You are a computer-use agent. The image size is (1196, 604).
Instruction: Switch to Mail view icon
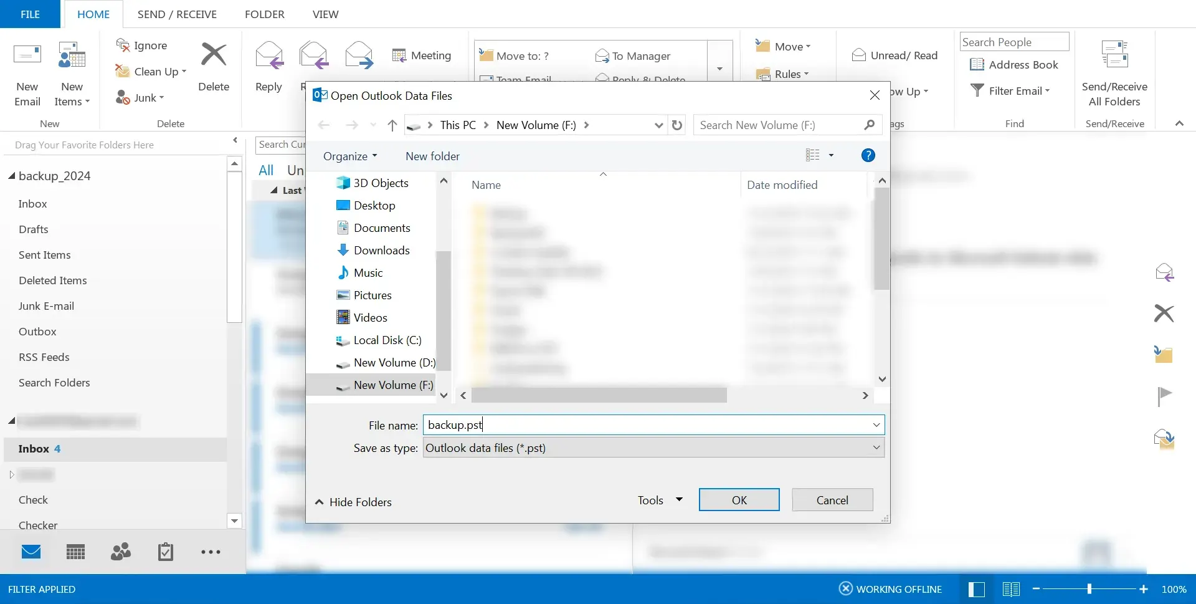[x=31, y=552]
